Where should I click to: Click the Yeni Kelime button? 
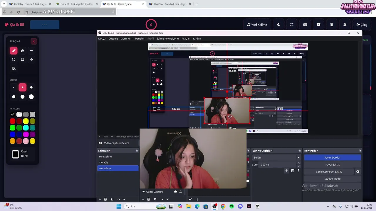(257, 25)
